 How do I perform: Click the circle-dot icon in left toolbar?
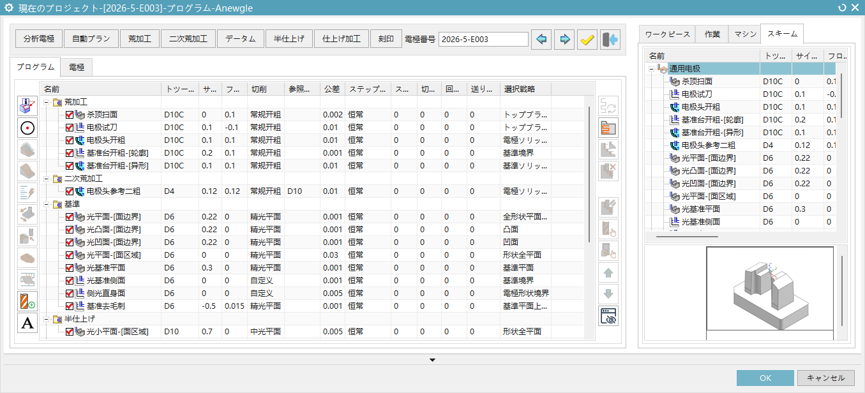27,127
